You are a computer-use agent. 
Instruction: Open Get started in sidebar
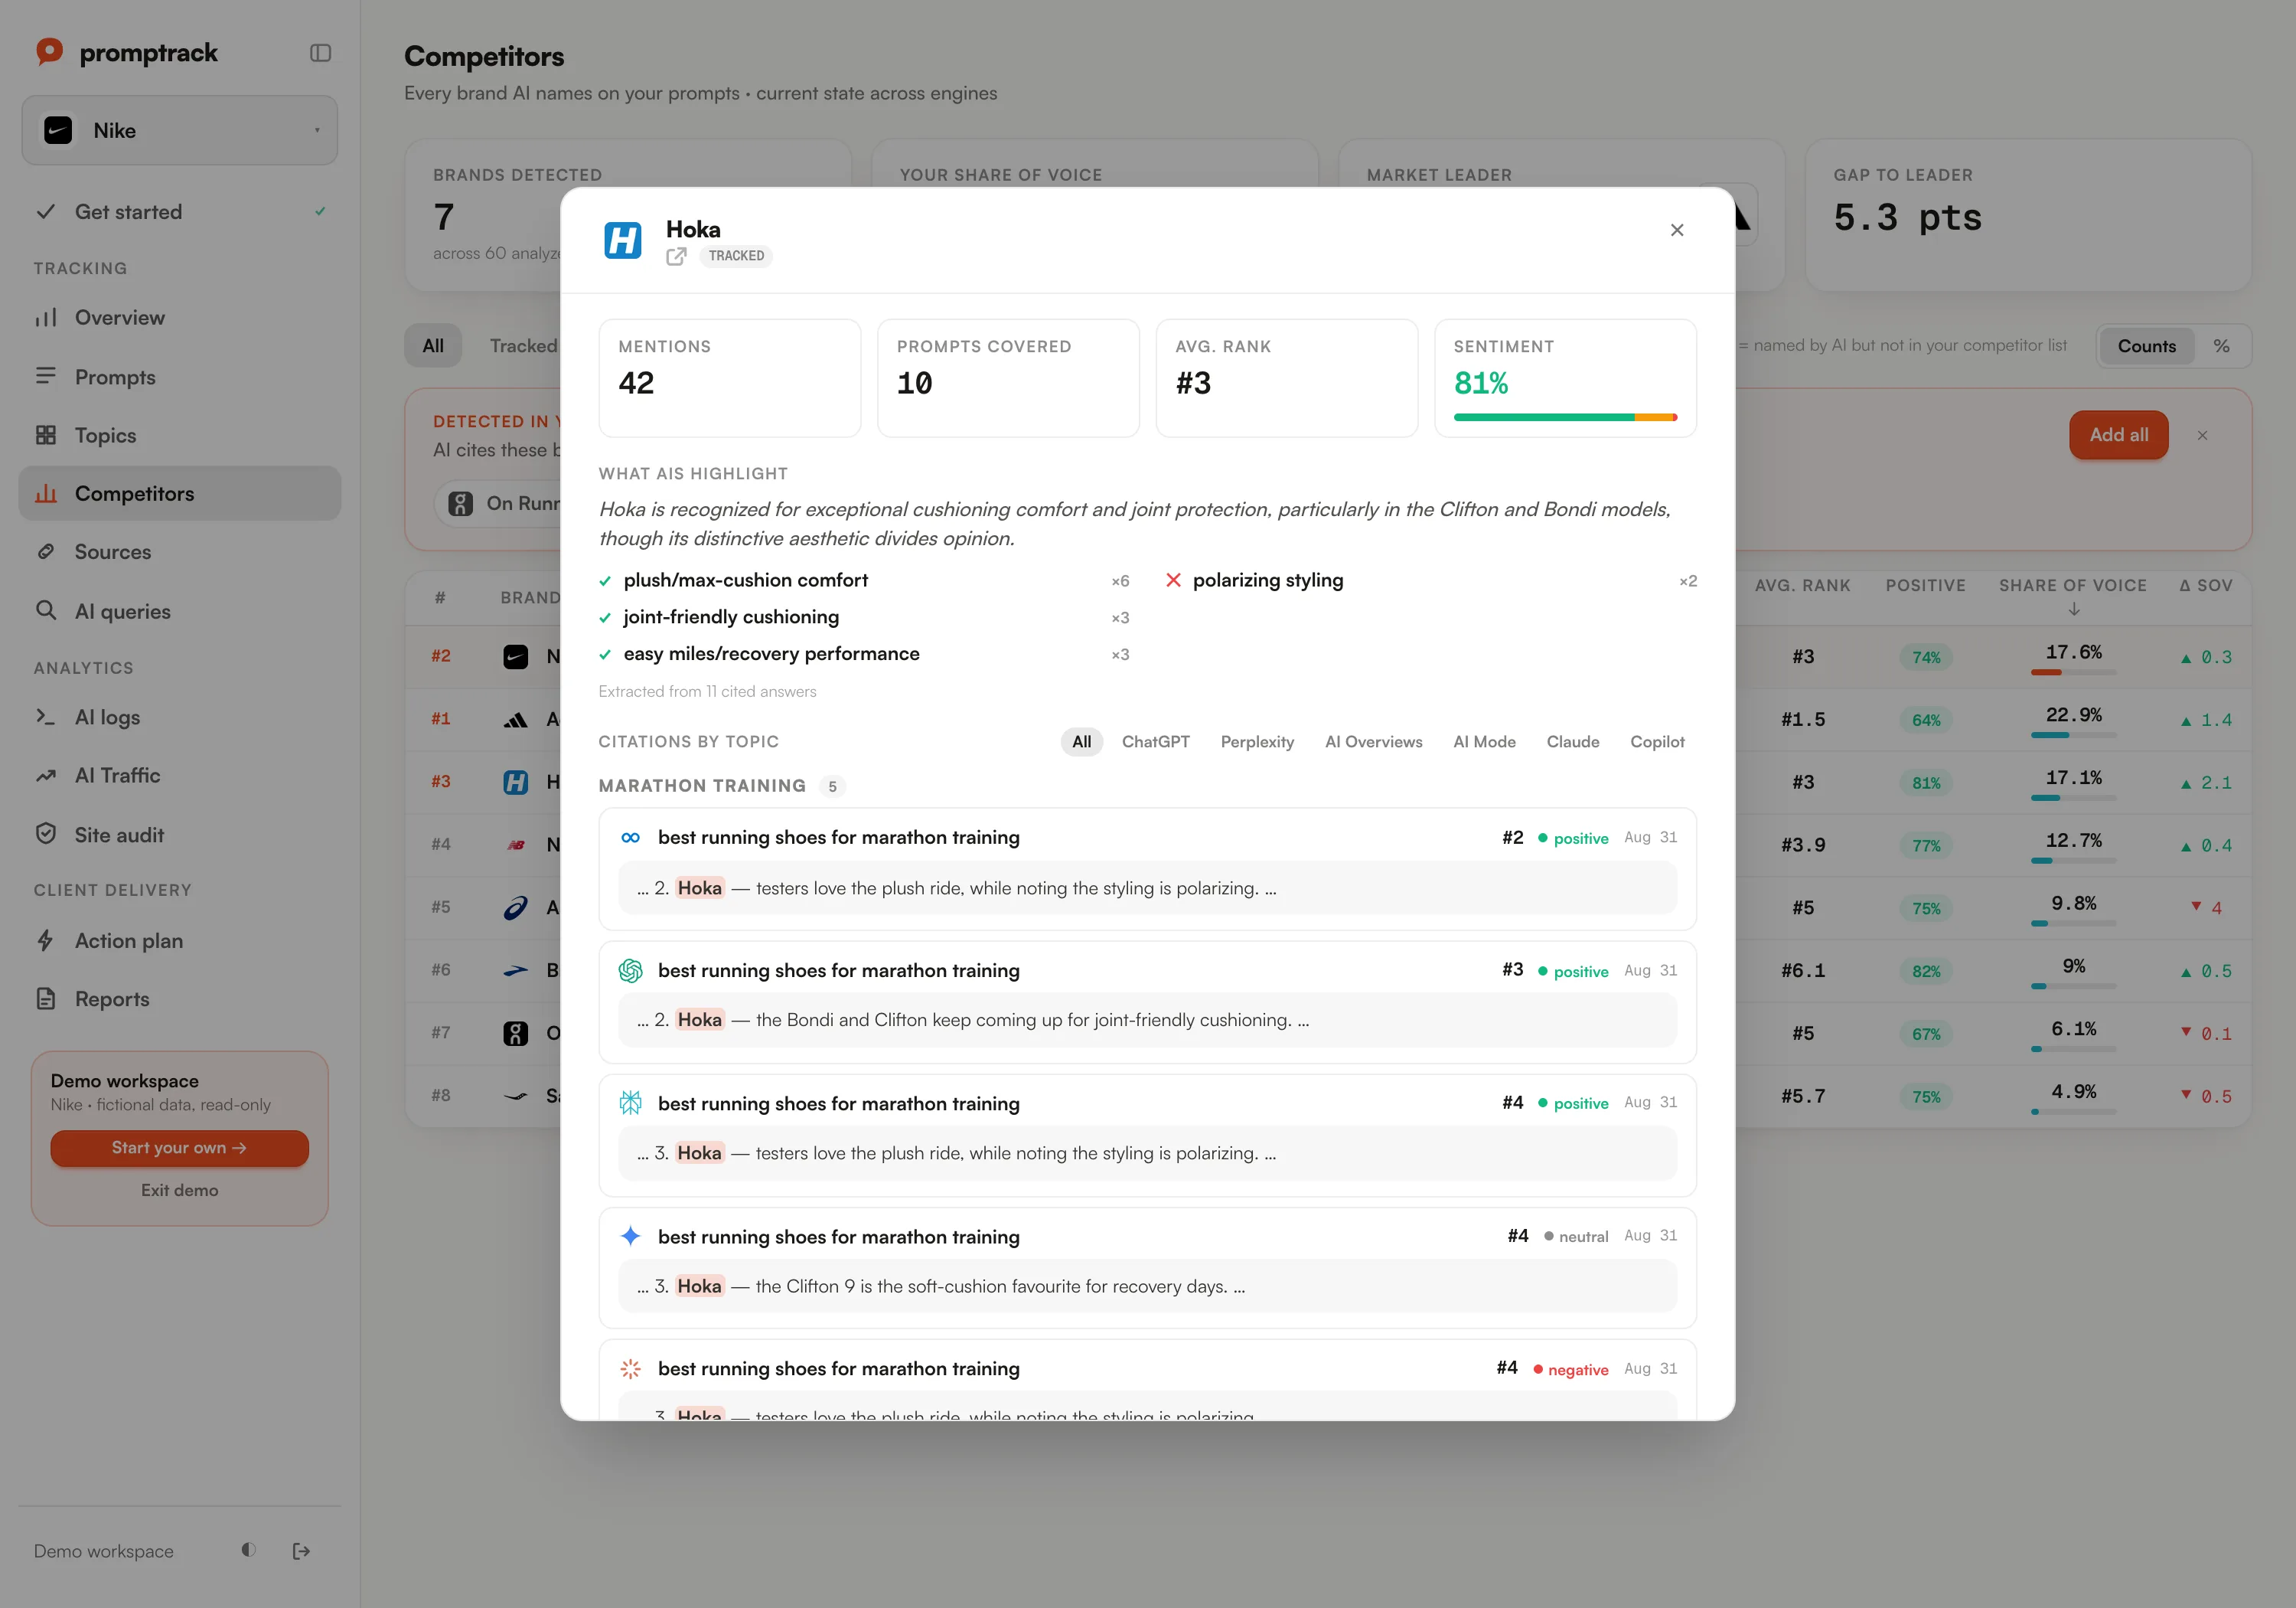point(180,212)
